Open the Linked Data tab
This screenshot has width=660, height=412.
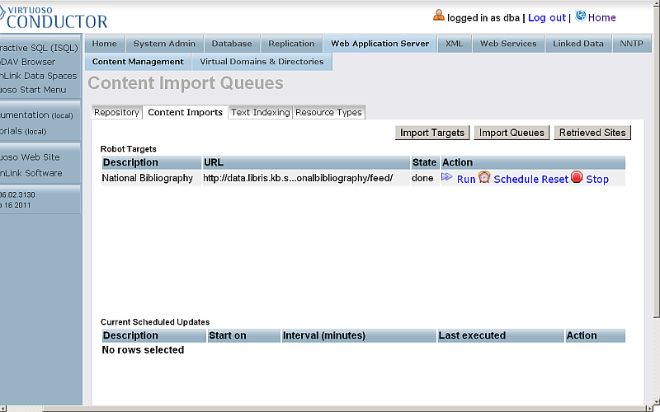578,44
